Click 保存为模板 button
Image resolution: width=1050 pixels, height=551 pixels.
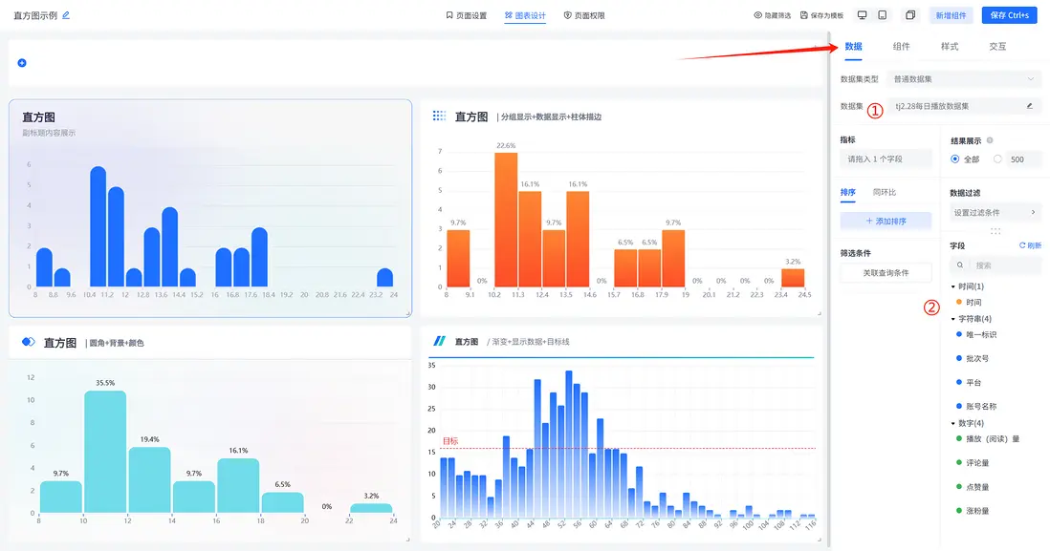(821, 15)
